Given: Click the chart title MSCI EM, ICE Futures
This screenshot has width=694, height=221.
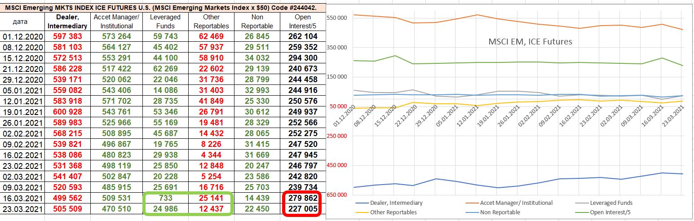Looking at the screenshot, I should (530, 42).
